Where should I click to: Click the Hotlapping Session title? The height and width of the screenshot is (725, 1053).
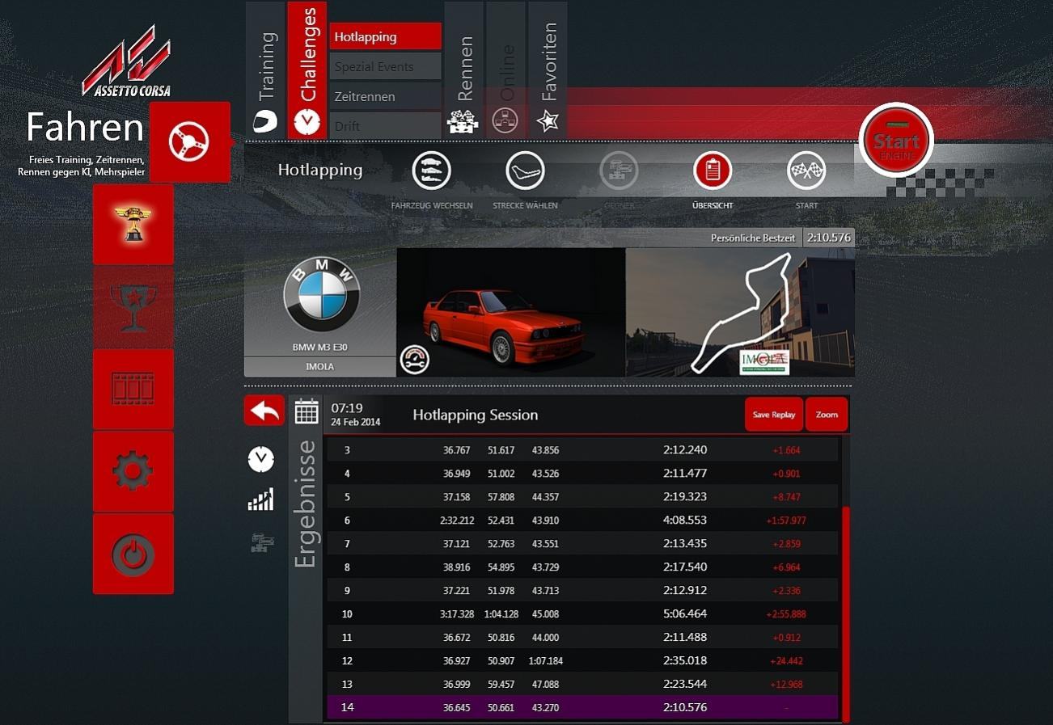[476, 415]
